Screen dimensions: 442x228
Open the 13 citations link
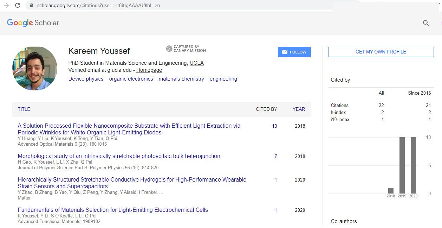pyautogui.click(x=274, y=126)
